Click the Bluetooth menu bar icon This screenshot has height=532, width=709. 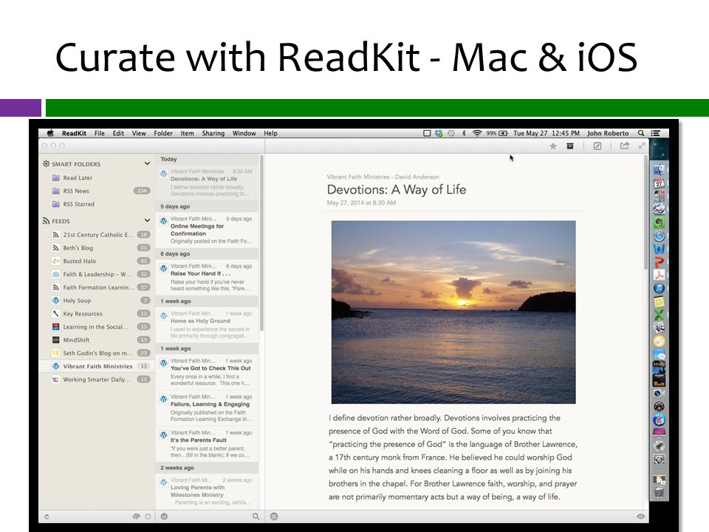[464, 133]
